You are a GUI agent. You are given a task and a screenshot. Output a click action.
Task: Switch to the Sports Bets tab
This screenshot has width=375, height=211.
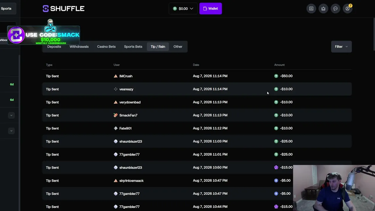[133, 47]
